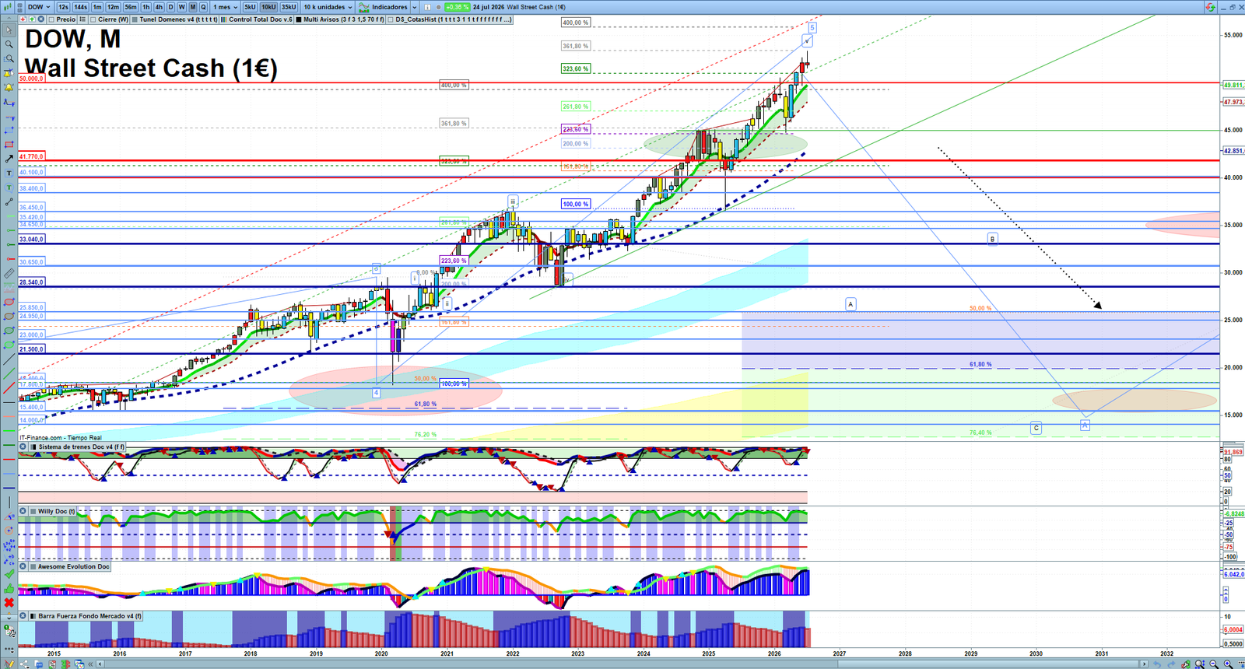
Task: Switch to the W weekly timeframe
Action: (x=181, y=7)
